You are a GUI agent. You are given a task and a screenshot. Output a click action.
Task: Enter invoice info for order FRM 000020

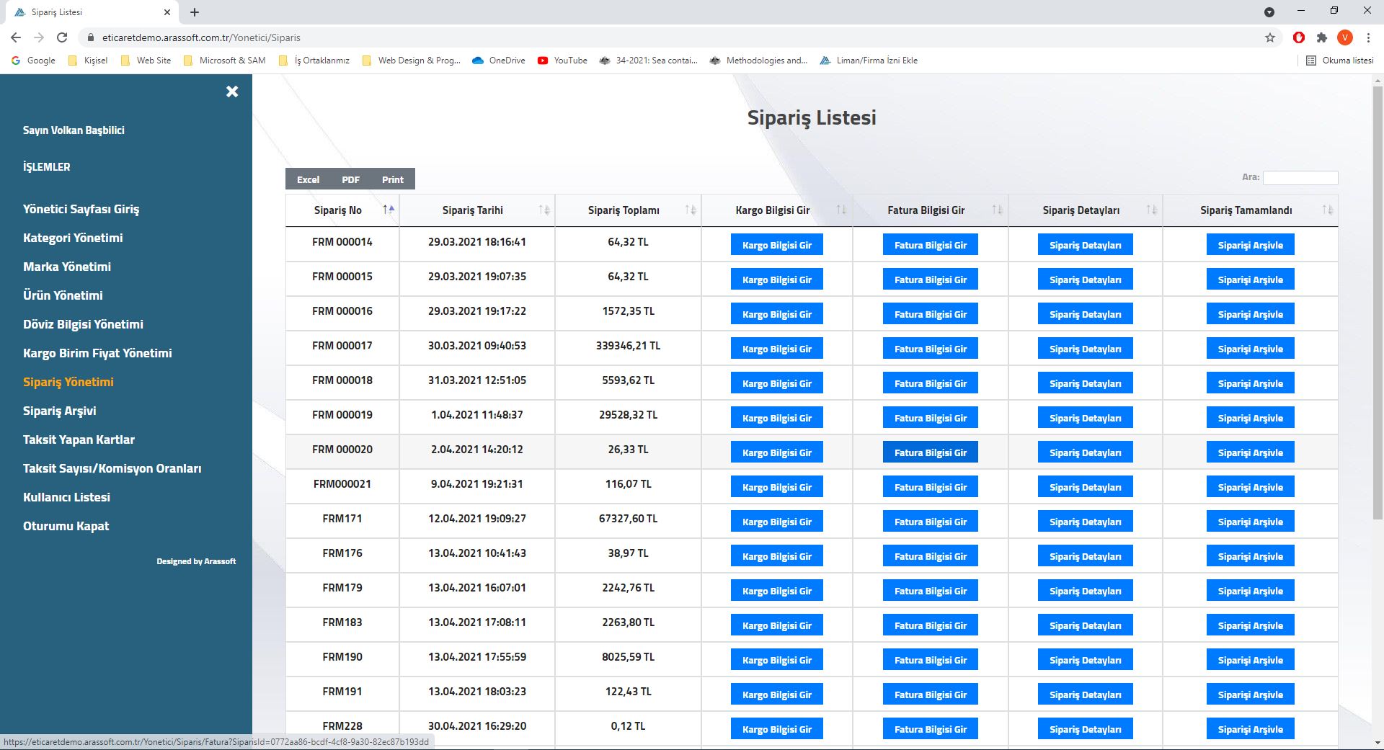[931, 452]
